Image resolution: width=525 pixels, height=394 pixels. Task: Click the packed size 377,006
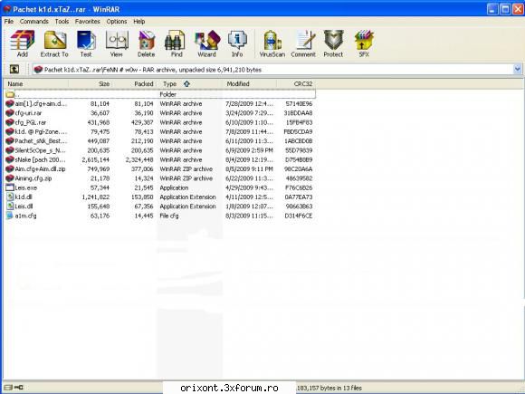[x=142, y=169]
